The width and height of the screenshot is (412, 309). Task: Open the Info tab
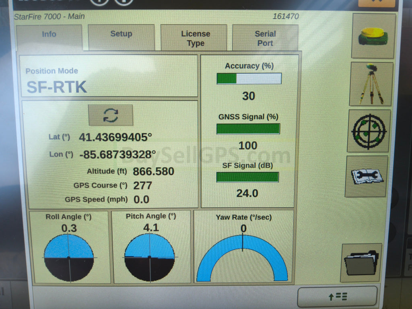coord(49,37)
